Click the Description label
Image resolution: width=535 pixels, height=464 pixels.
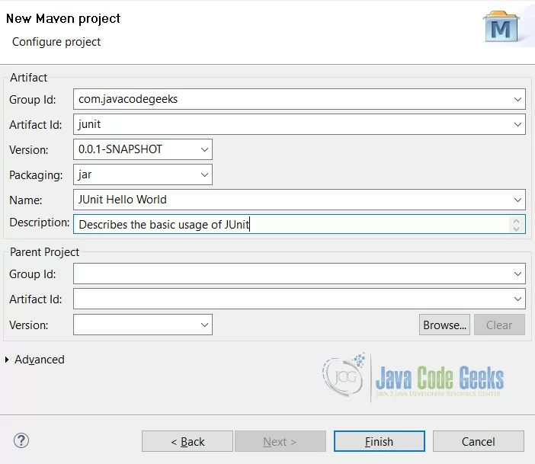pos(39,222)
